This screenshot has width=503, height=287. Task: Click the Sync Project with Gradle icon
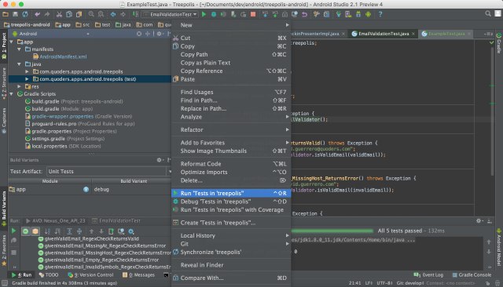click(339, 14)
